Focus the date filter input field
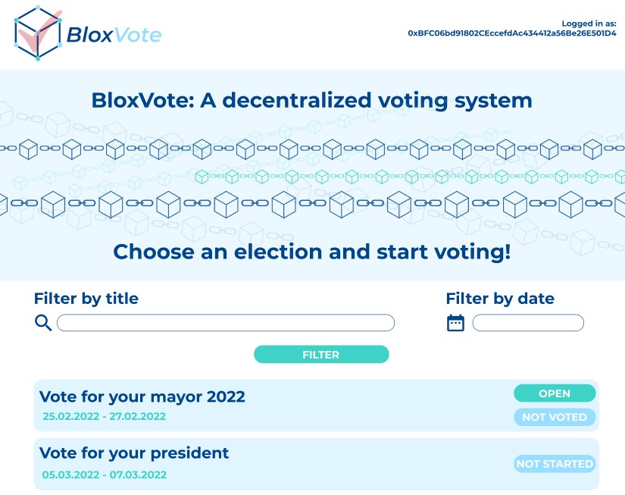The width and height of the screenshot is (625, 495). (x=528, y=322)
